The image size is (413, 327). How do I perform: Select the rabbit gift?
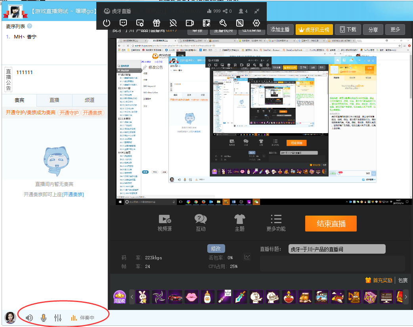[143, 297]
